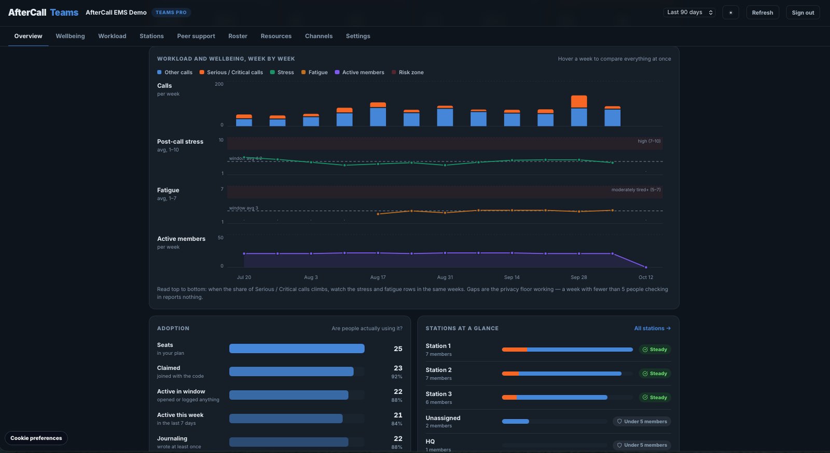Screen dimensions: 830x453
Task: Open the Resources tab
Action: click(276, 36)
